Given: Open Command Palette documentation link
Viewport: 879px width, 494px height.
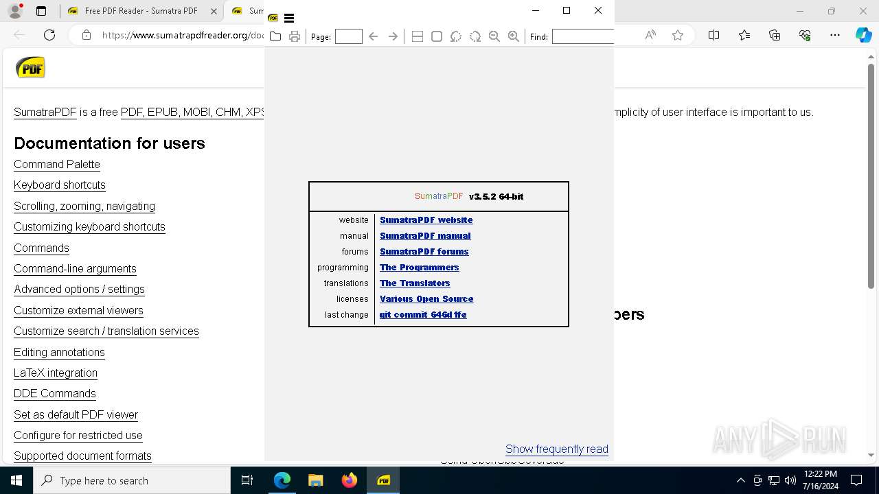Looking at the screenshot, I should click(57, 164).
